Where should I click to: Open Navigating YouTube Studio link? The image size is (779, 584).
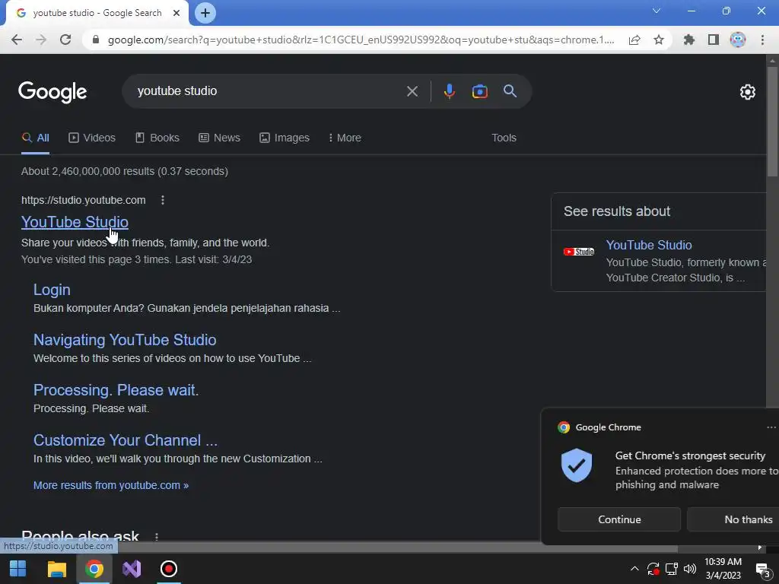125,340
